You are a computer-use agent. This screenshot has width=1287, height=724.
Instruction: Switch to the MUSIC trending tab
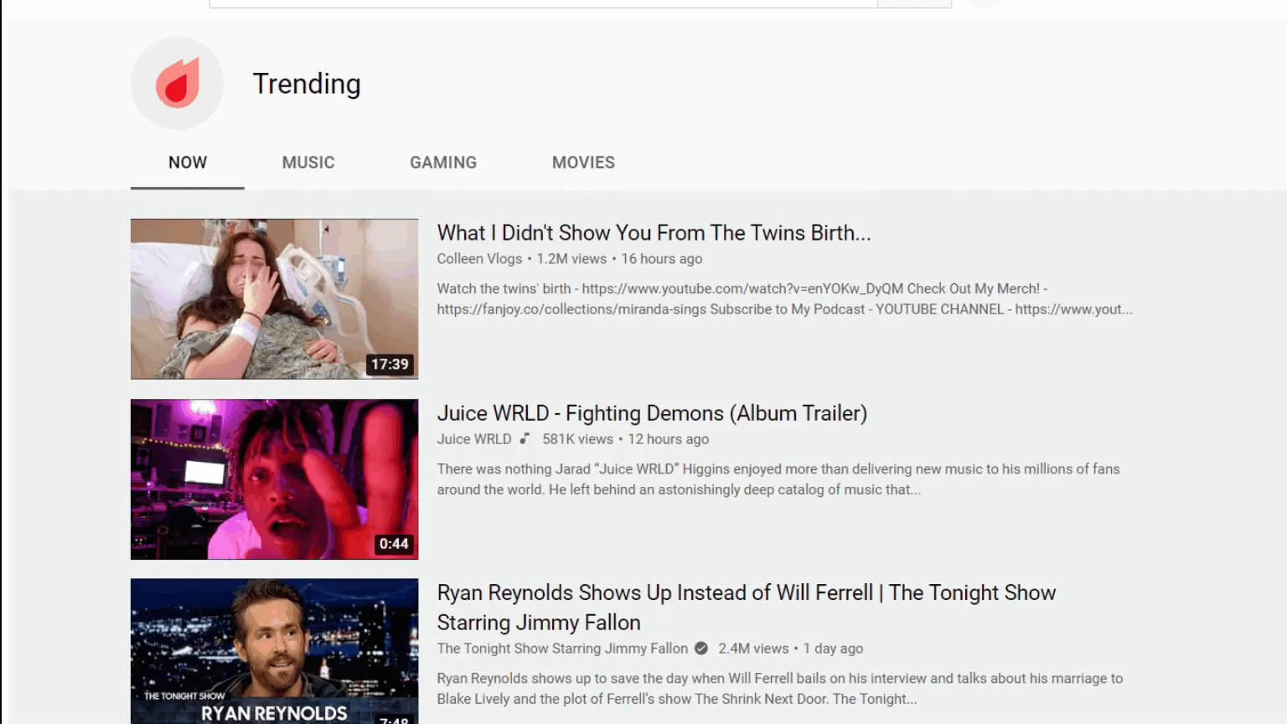coord(308,163)
